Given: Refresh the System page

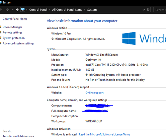Looking at the screenshot, I should coord(148,10).
